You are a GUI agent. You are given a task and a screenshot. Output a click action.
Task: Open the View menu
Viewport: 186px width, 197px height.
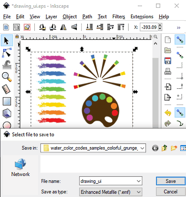point(35,17)
